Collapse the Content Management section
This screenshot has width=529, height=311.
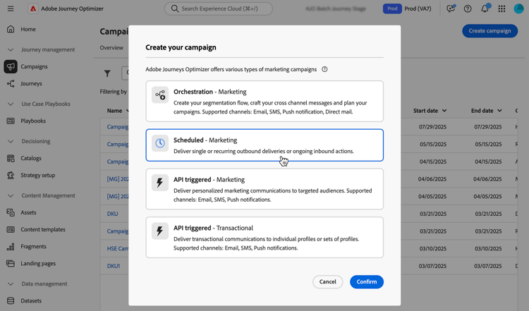(x=11, y=196)
